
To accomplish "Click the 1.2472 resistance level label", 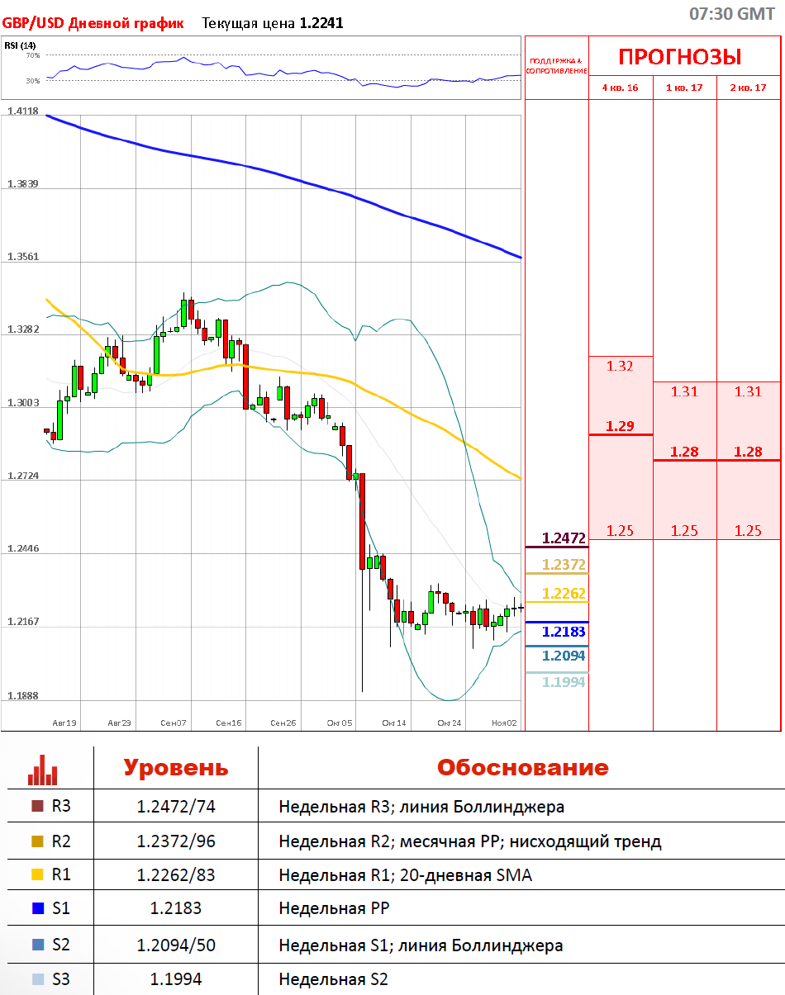I will (x=564, y=538).
